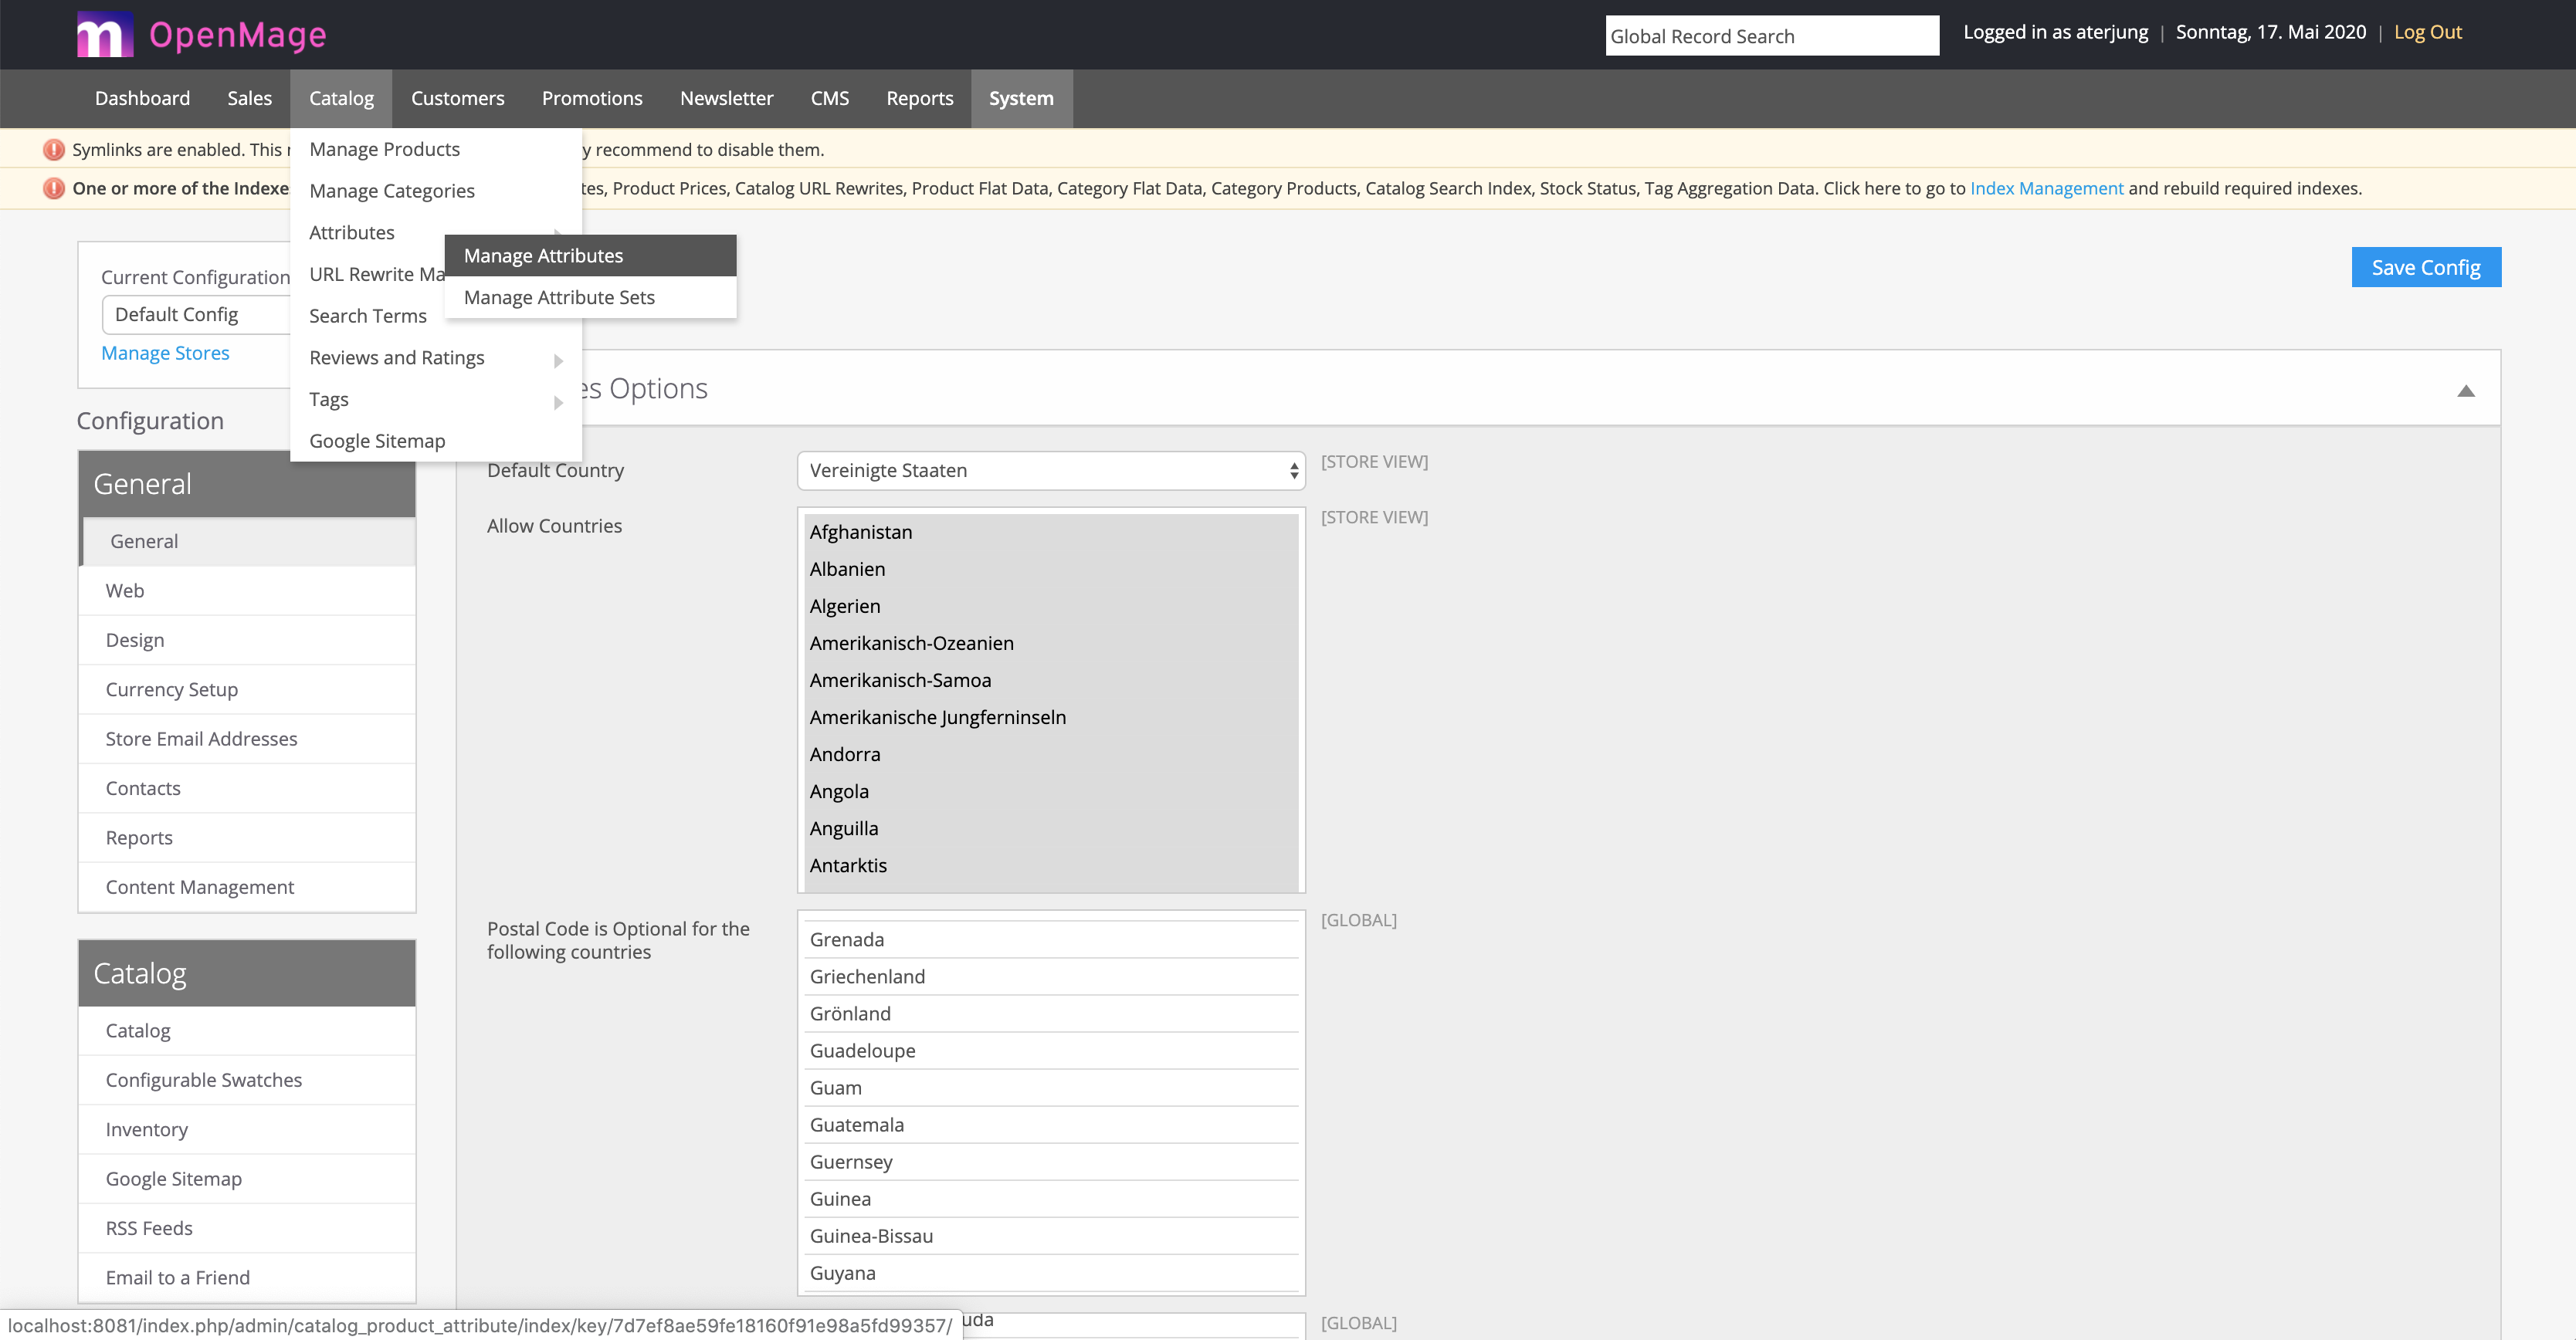Select Manage Attributes submenu item
Screen dimensions: 2576x1340
(x=590, y=255)
